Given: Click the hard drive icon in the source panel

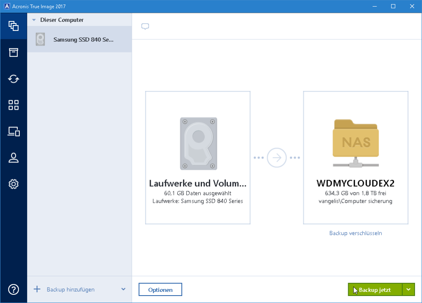Looking at the screenshot, I should (x=198, y=143).
